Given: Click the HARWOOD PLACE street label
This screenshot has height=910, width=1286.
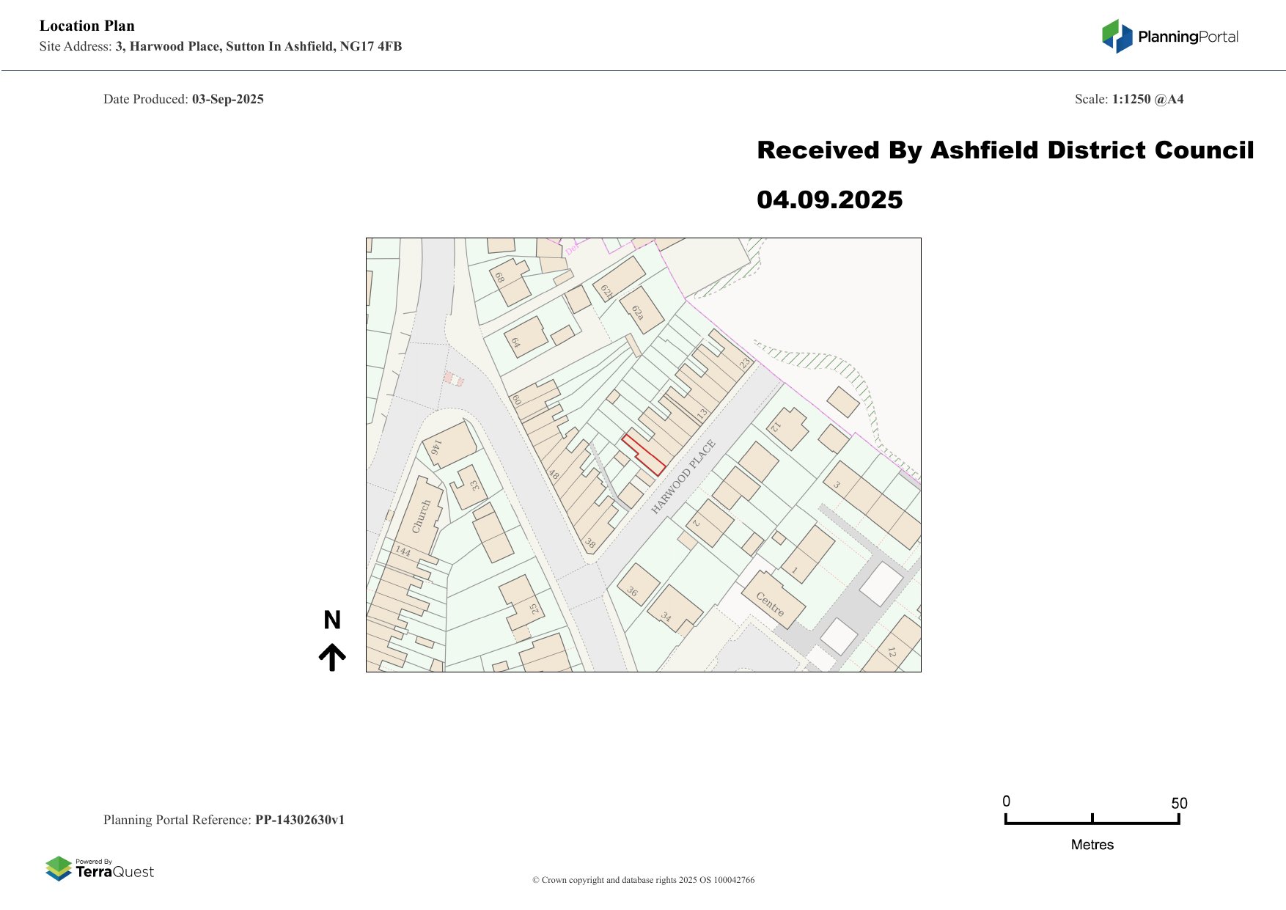Looking at the screenshot, I should coord(683,477).
